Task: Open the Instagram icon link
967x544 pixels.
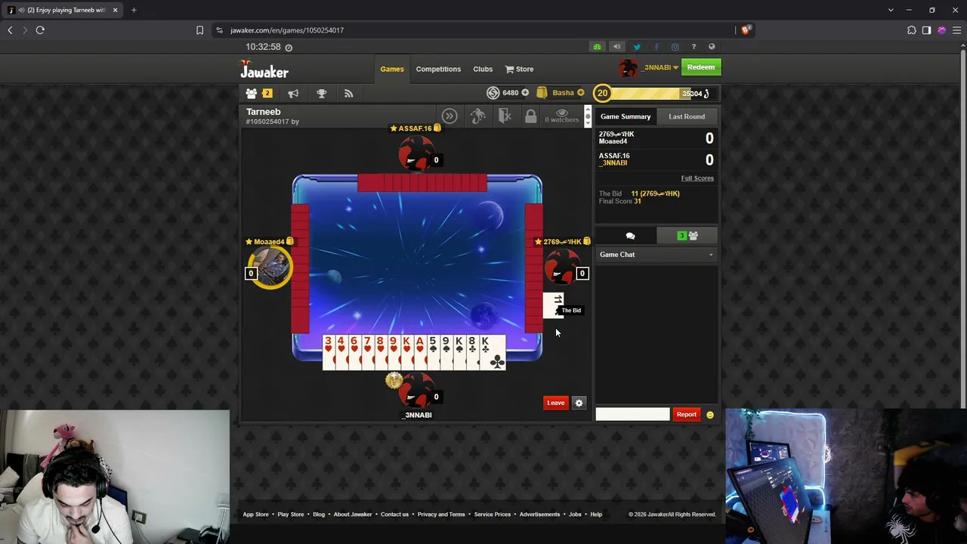Action: click(x=675, y=47)
